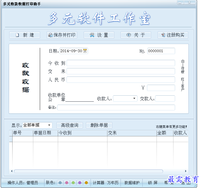Click the register icon on 注册购买

(x=163, y=35)
